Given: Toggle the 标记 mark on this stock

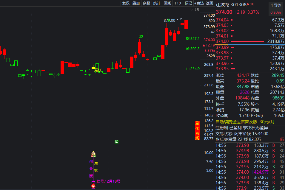Looking at the screenshot, I should (188, 3).
